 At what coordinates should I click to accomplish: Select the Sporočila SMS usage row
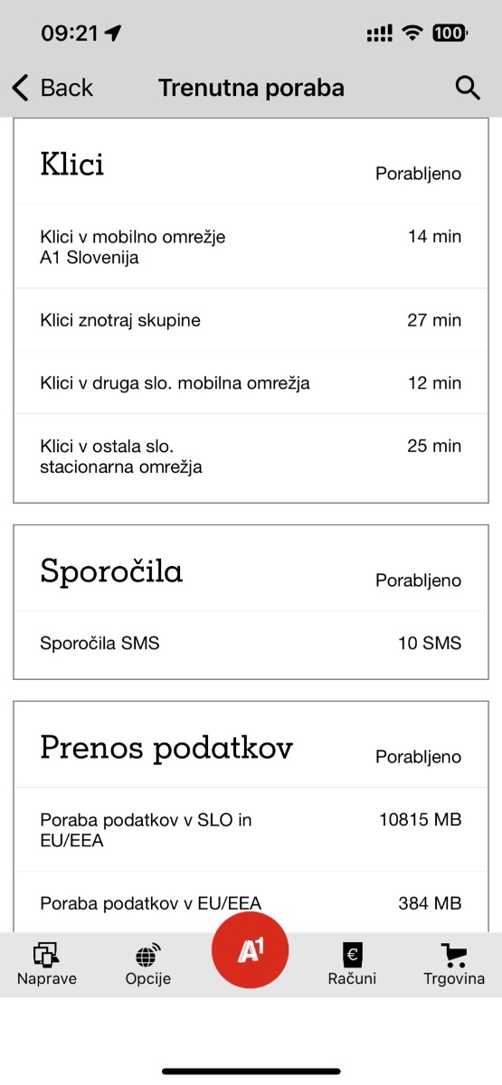tap(251, 643)
